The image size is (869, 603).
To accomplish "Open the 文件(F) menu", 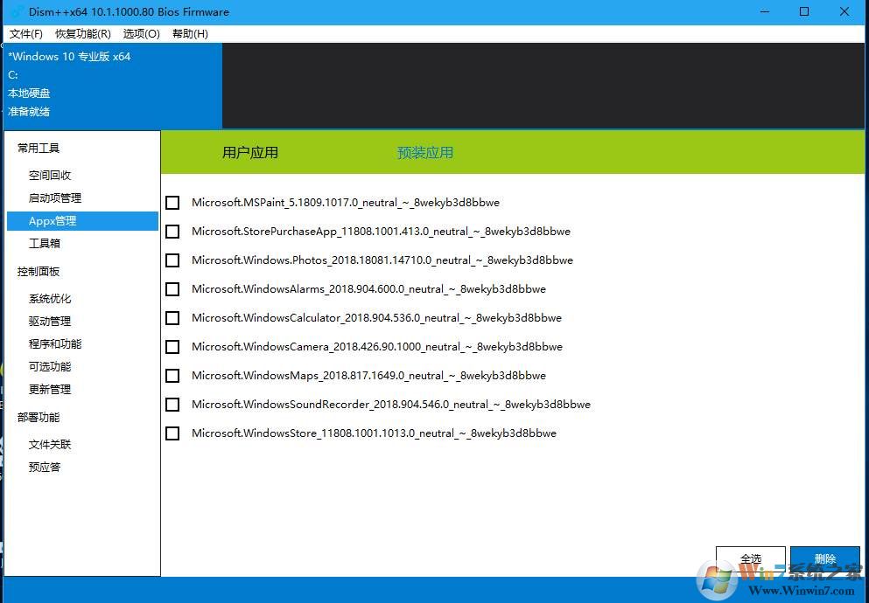I will click(x=26, y=34).
